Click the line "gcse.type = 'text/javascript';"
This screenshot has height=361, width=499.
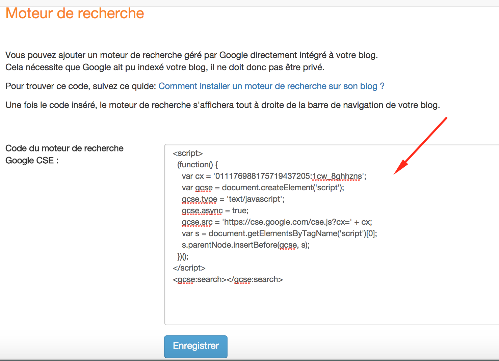pos(233,199)
